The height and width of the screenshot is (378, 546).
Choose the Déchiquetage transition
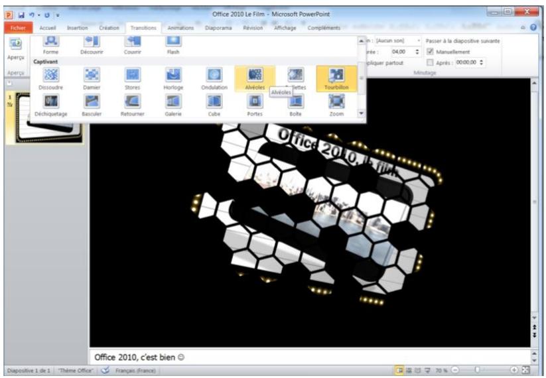click(x=51, y=105)
